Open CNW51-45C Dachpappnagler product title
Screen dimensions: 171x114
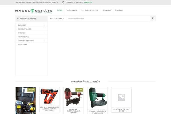click(74, 111)
